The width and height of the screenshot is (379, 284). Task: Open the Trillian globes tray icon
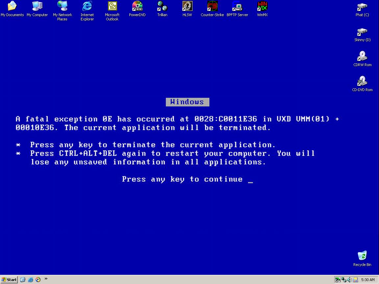click(x=344, y=280)
